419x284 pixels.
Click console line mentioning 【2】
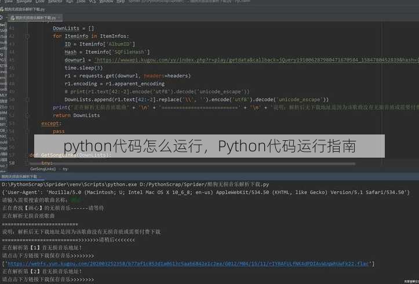(x=42, y=271)
